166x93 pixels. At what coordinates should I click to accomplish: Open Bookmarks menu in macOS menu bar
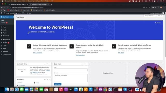pyautogui.click(x=31, y=1)
